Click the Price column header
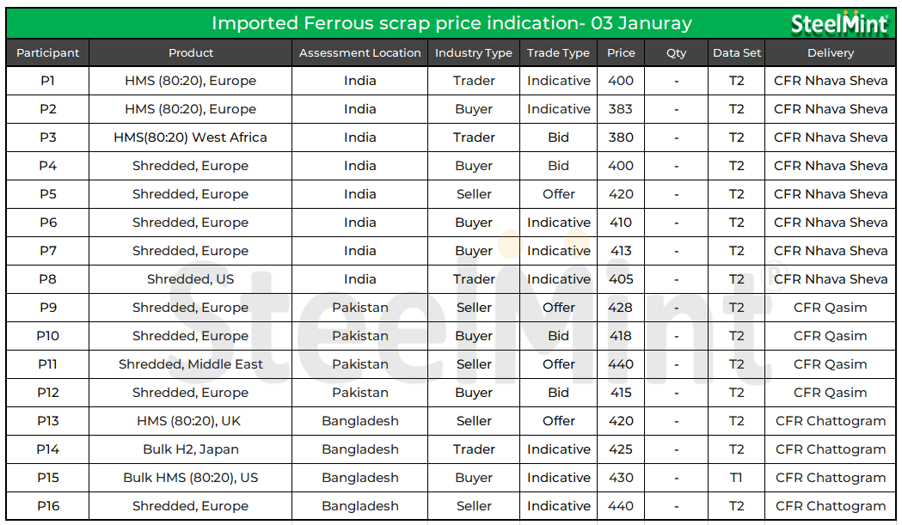The height and width of the screenshot is (525, 902). [621, 53]
